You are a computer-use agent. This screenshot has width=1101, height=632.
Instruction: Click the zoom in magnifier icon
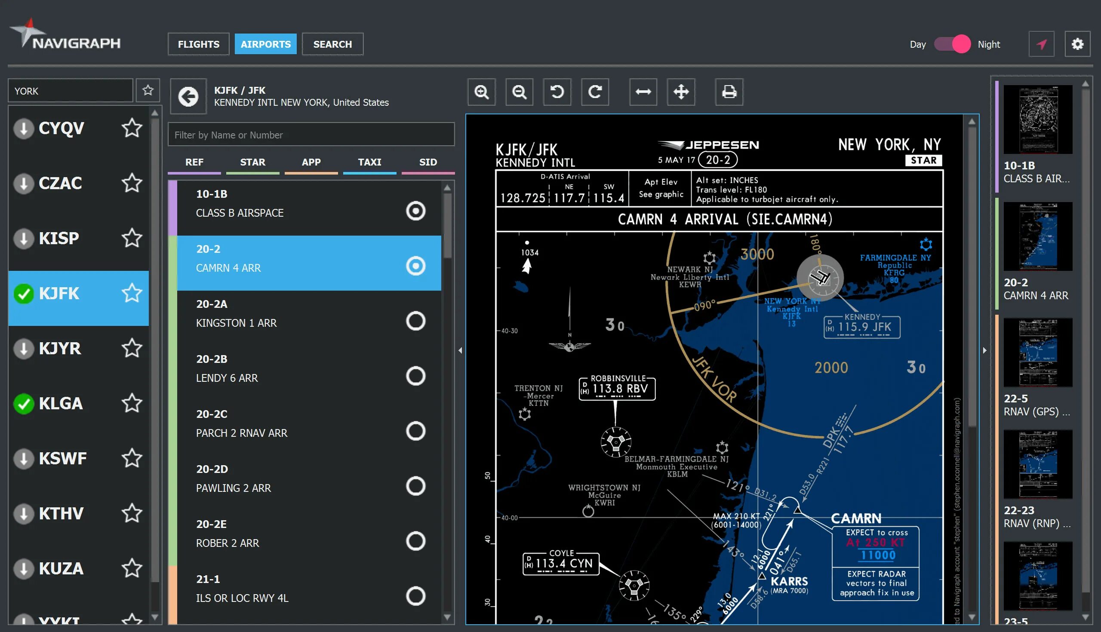[x=481, y=92]
